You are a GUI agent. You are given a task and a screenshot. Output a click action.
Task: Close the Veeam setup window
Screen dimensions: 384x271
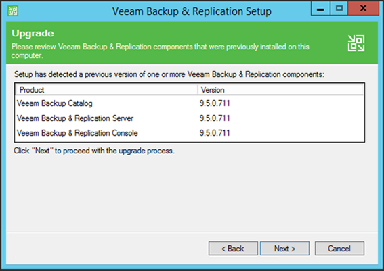tap(364, 9)
